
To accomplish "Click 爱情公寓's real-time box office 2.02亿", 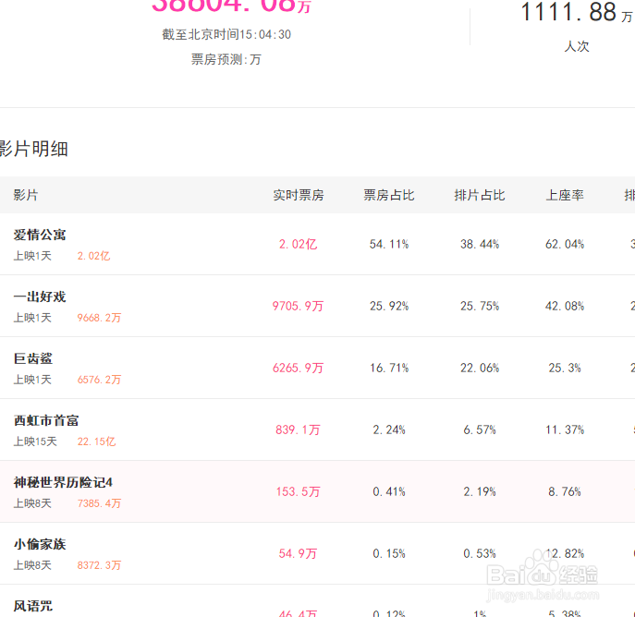I will 298,245.
